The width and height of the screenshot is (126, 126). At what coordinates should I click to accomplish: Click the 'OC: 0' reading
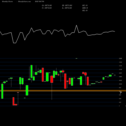85,6
